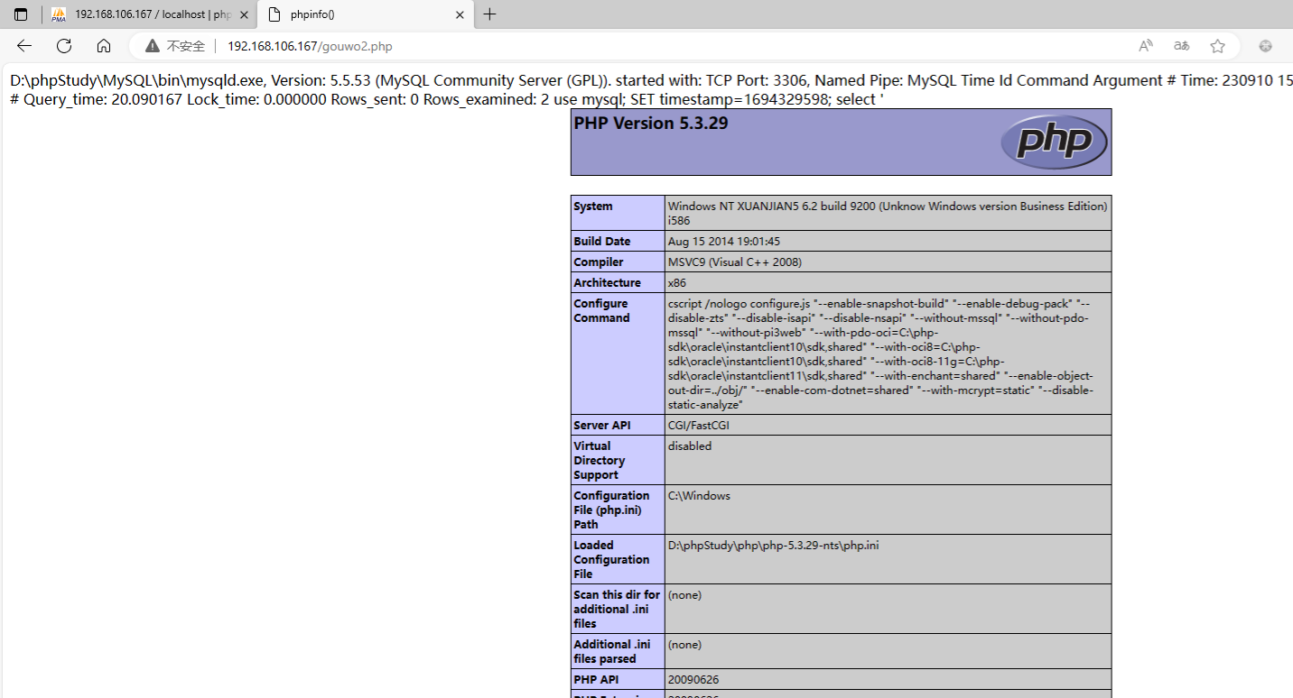
Task: Click the Build Date value Aug 15 2014
Action: click(x=724, y=242)
